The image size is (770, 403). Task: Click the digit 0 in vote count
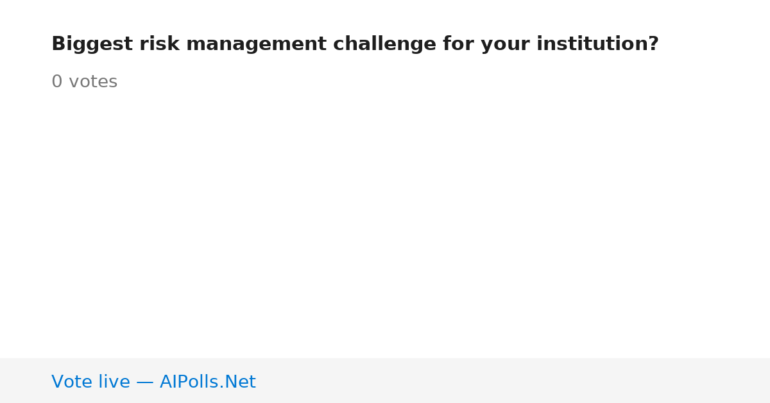point(57,82)
